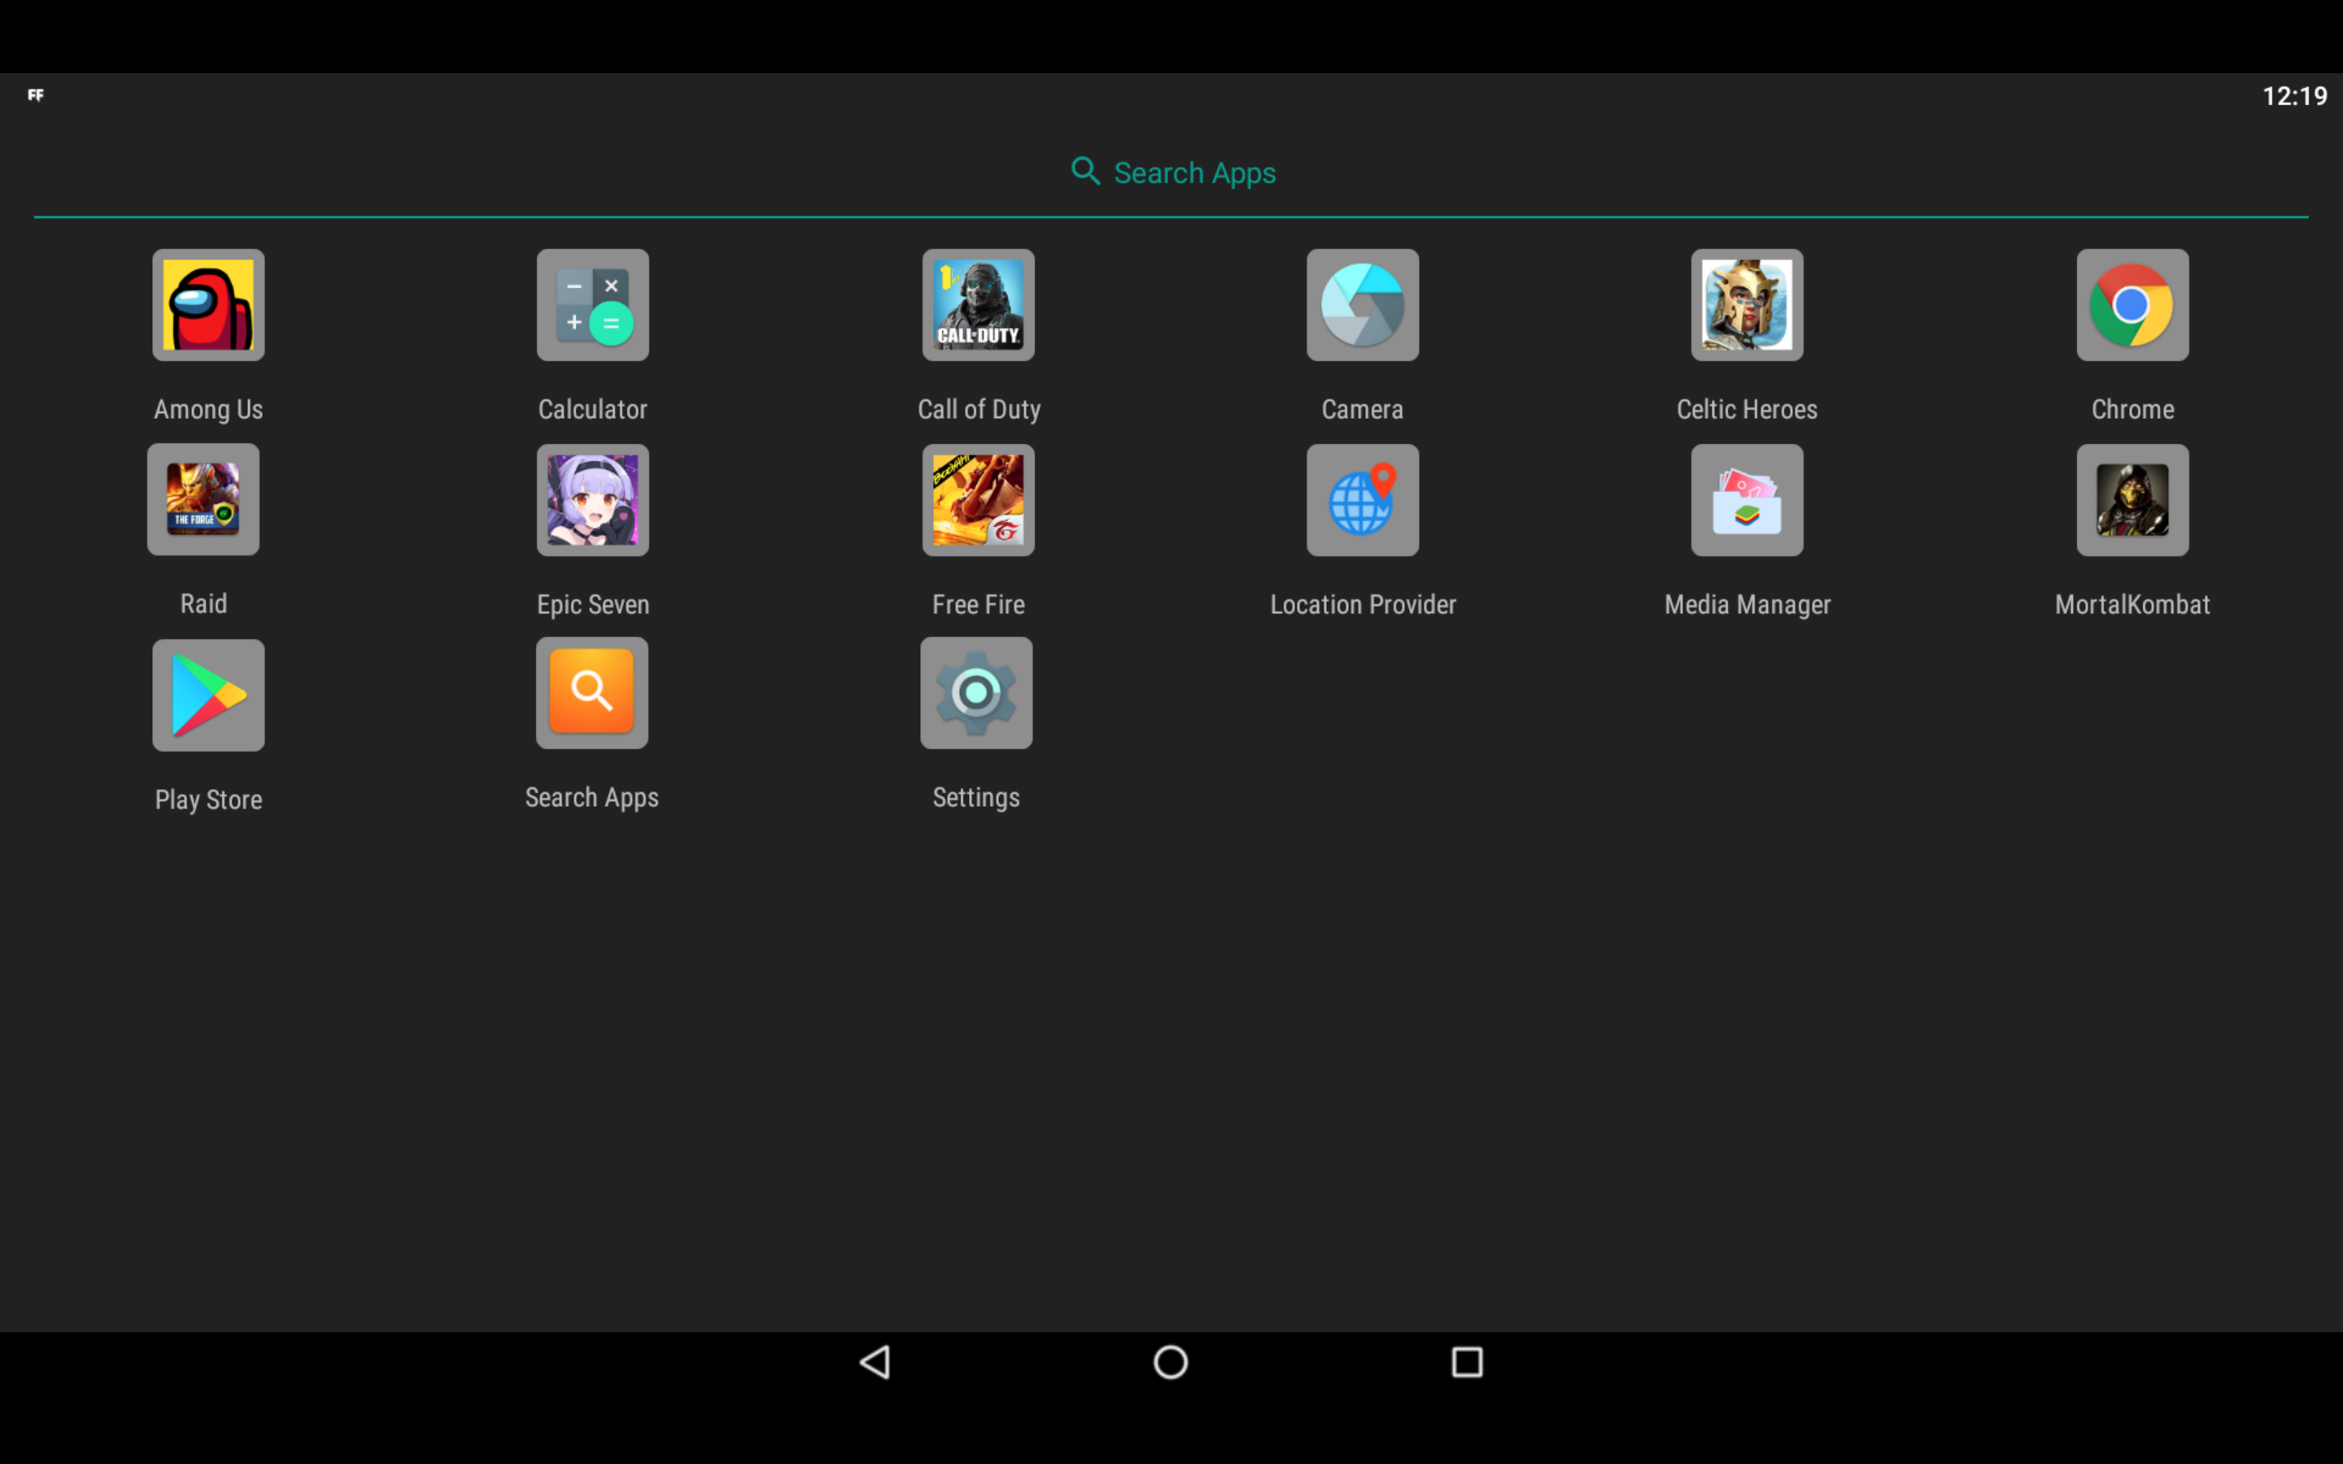The width and height of the screenshot is (2343, 1464).
Task: Click the "Raid" label text
Action: pos(203,604)
